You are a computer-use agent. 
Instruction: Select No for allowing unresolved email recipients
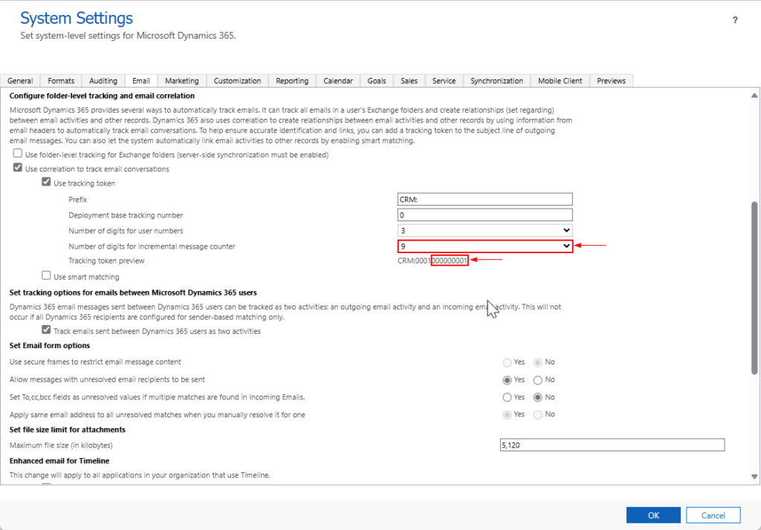point(537,379)
